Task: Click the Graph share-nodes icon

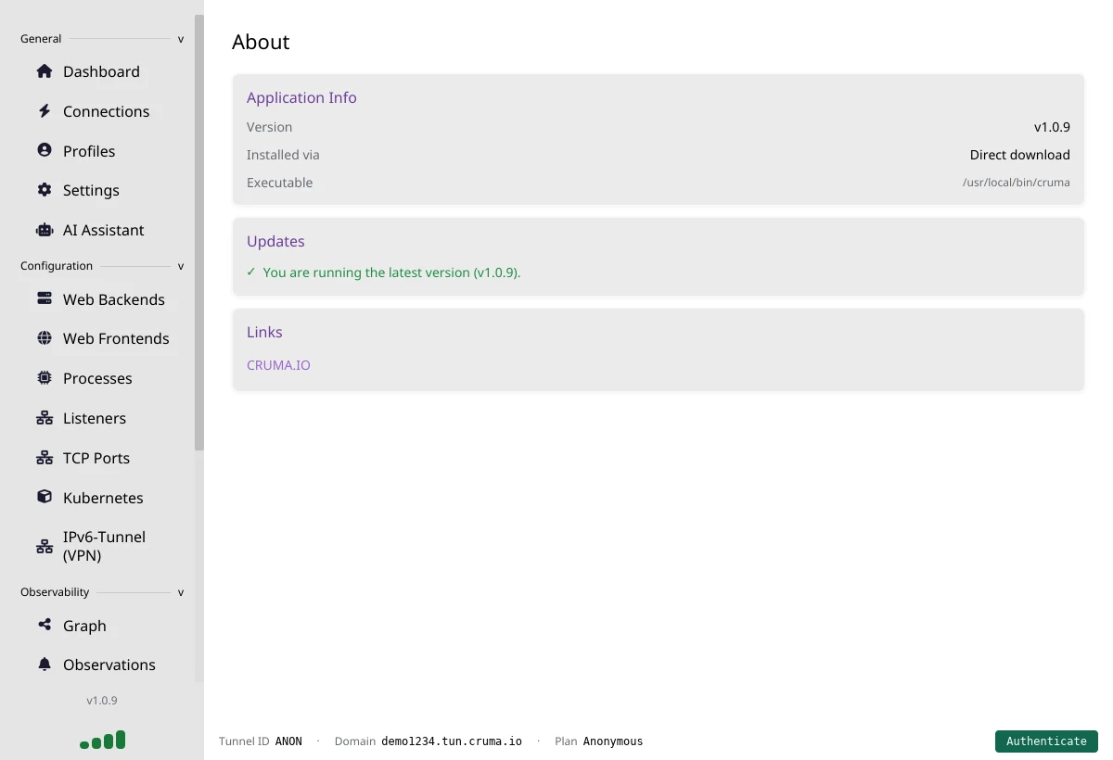Action: click(45, 625)
